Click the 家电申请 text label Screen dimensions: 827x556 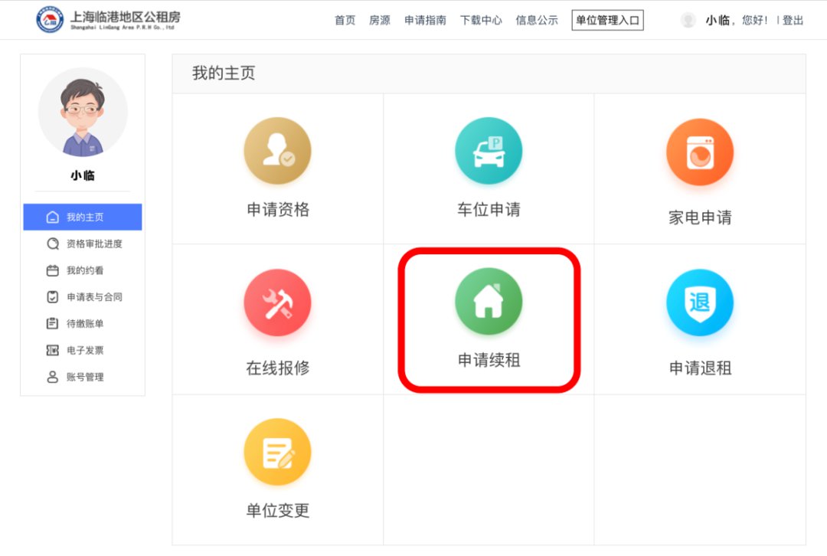[700, 217]
